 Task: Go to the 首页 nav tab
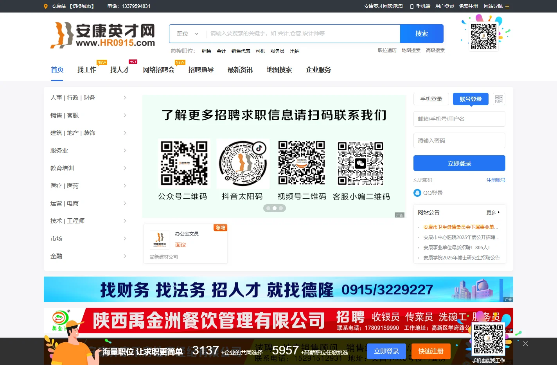[57, 70]
